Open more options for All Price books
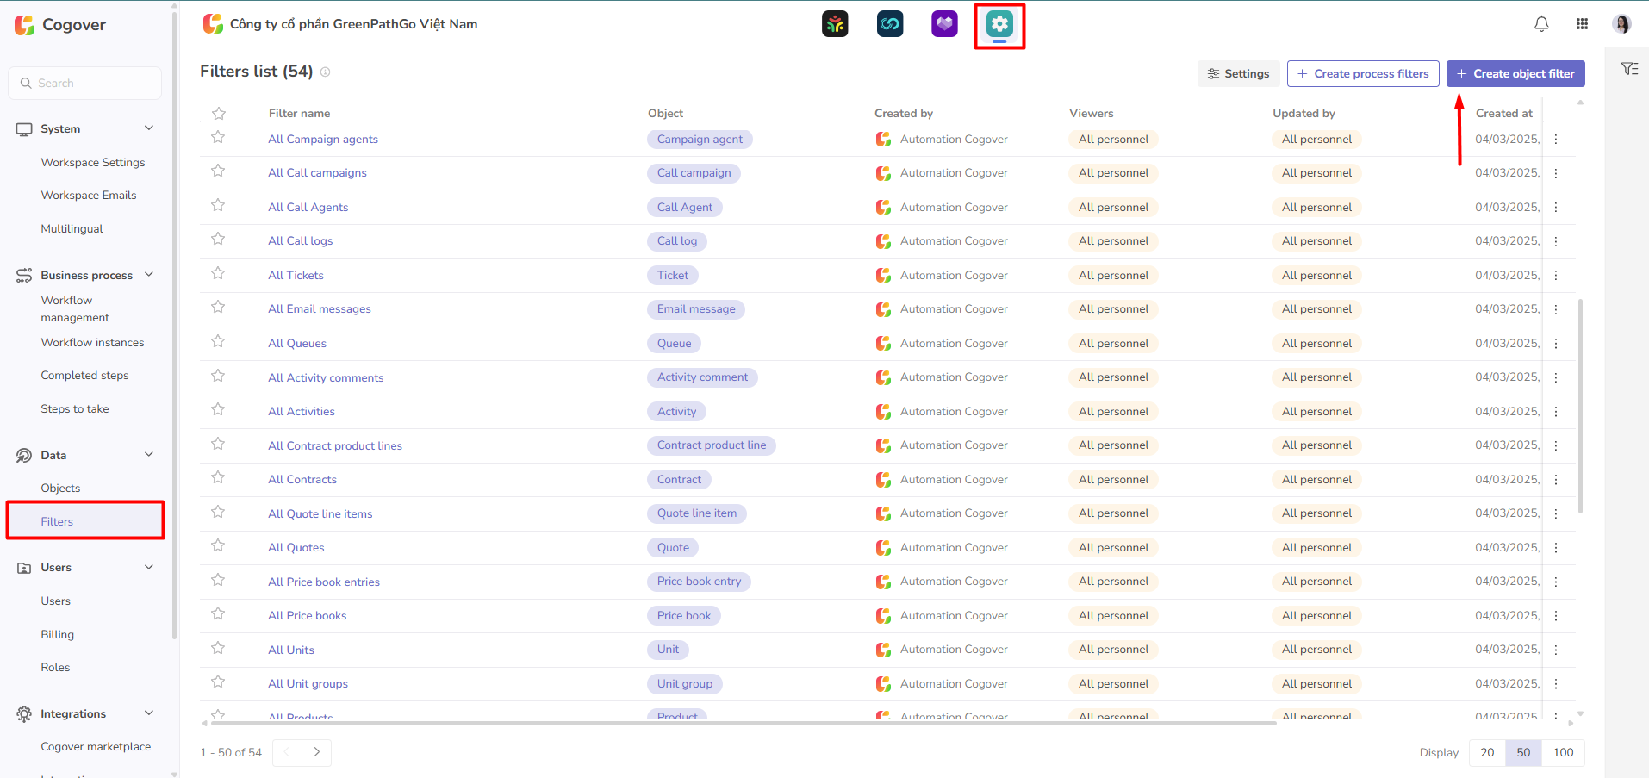1649x778 pixels. coord(1556,616)
